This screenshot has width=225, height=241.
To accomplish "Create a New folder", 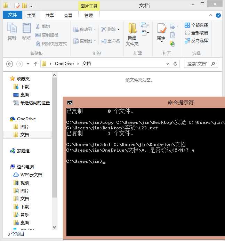I will point(132,34).
